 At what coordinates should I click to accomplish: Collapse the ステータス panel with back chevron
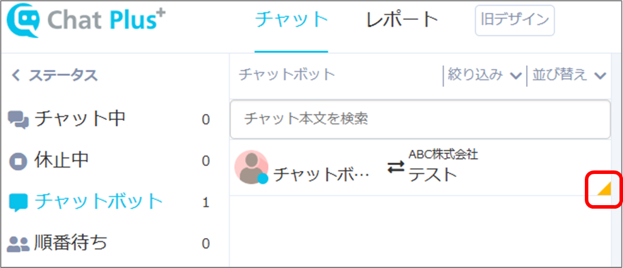pos(16,75)
